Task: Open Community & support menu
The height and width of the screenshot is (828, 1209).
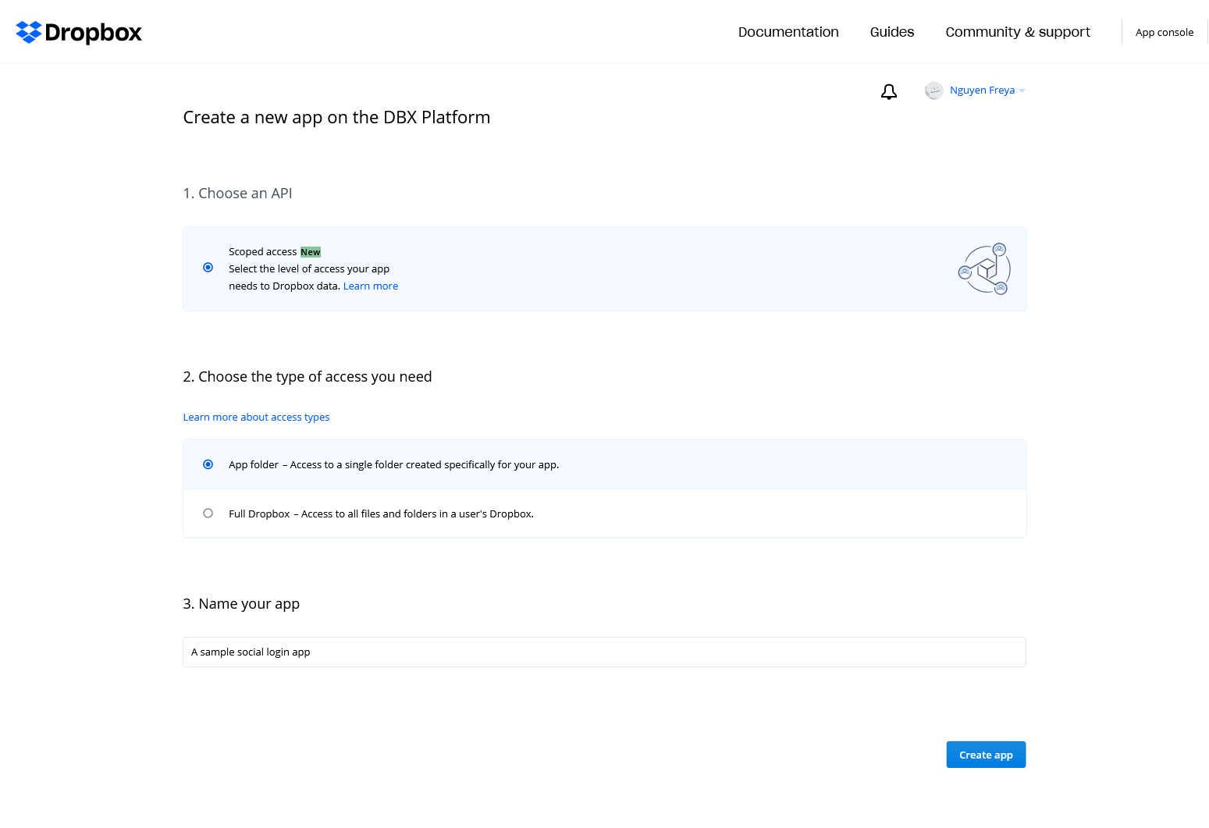Action: coord(1018,32)
